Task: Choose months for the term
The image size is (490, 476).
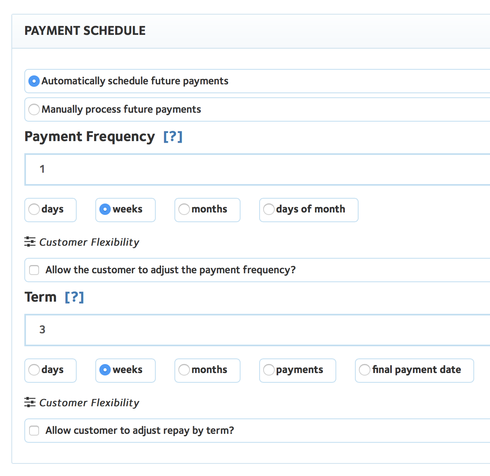Action: (184, 370)
